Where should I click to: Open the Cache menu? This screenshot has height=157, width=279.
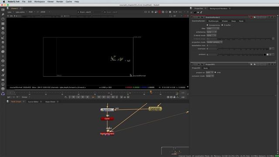(x=69, y=2)
